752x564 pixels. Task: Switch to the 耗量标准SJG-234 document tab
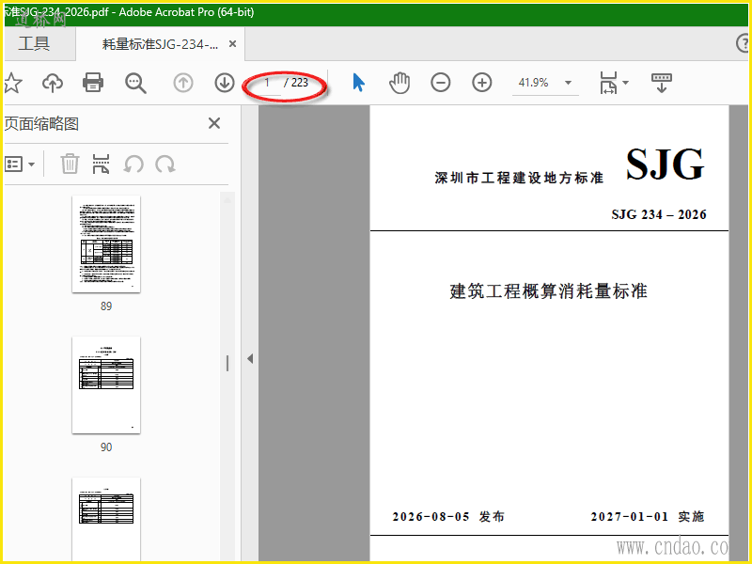click(x=160, y=44)
